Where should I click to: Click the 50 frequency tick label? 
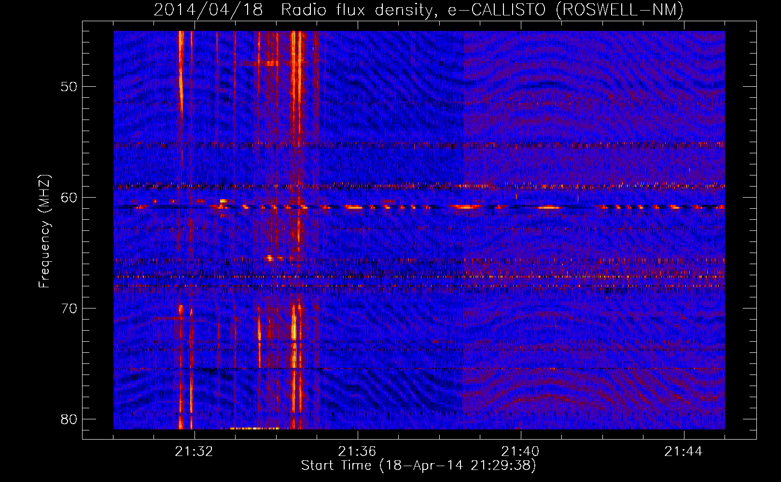click(x=70, y=87)
